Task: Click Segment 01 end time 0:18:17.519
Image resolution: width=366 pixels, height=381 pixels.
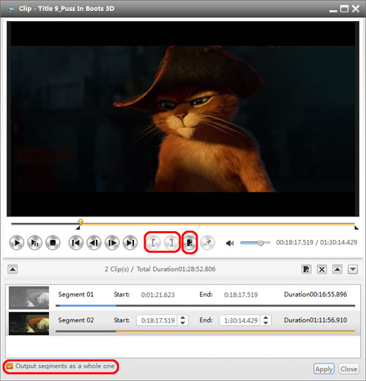Action: (x=241, y=295)
